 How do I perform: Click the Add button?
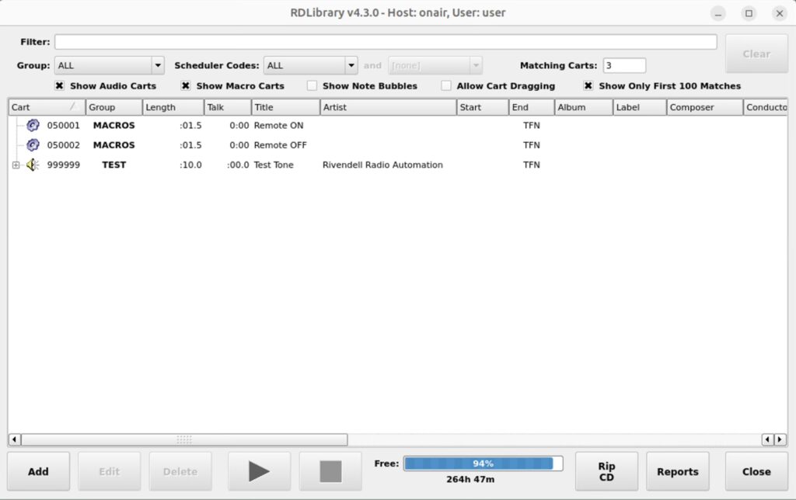pyautogui.click(x=38, y=471)
